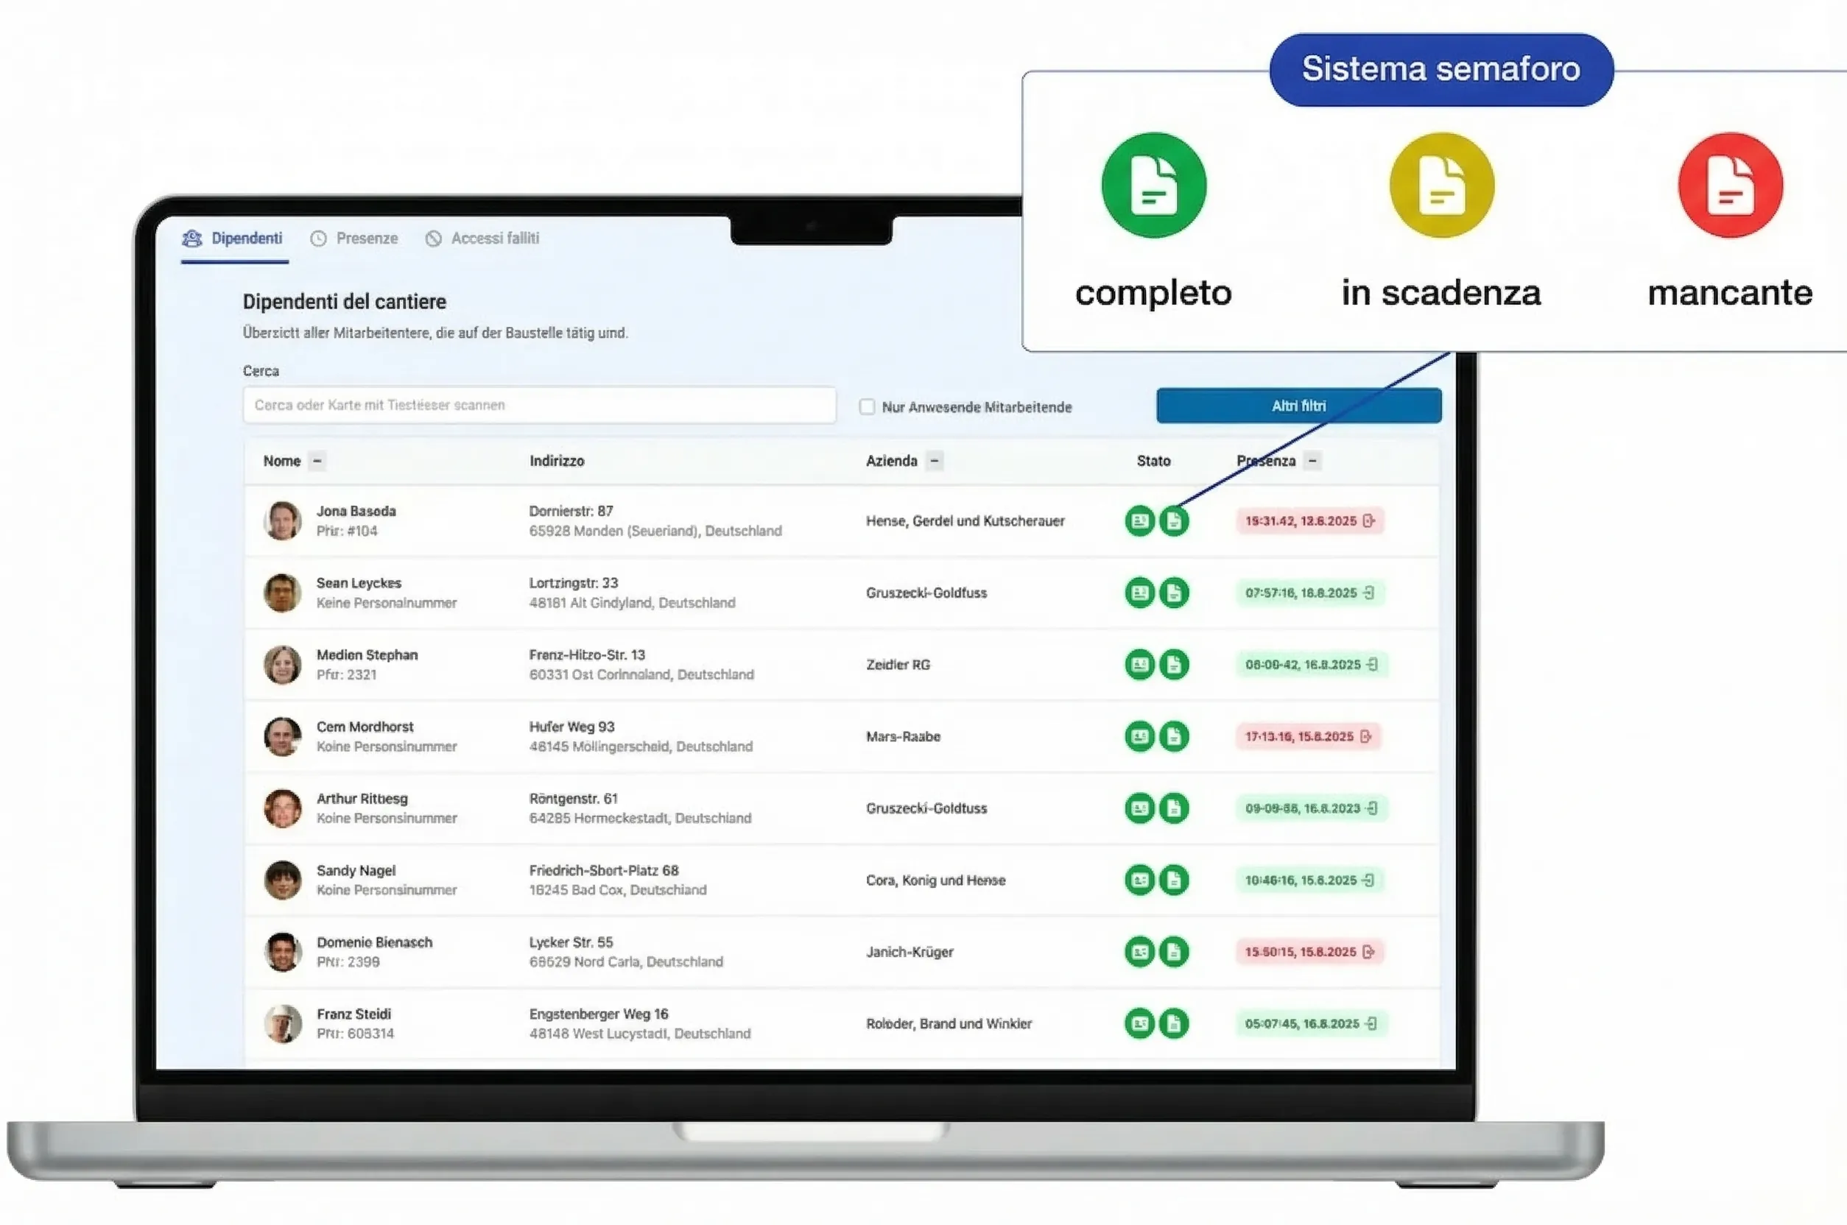Viewport: 1847px width, 1225px height.
Task: Toggle sort control next to Nome column
Action: point(317,461)
